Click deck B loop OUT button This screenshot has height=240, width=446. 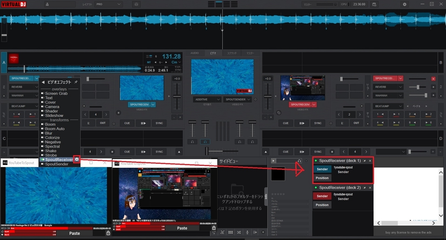[x=356, y=123]
